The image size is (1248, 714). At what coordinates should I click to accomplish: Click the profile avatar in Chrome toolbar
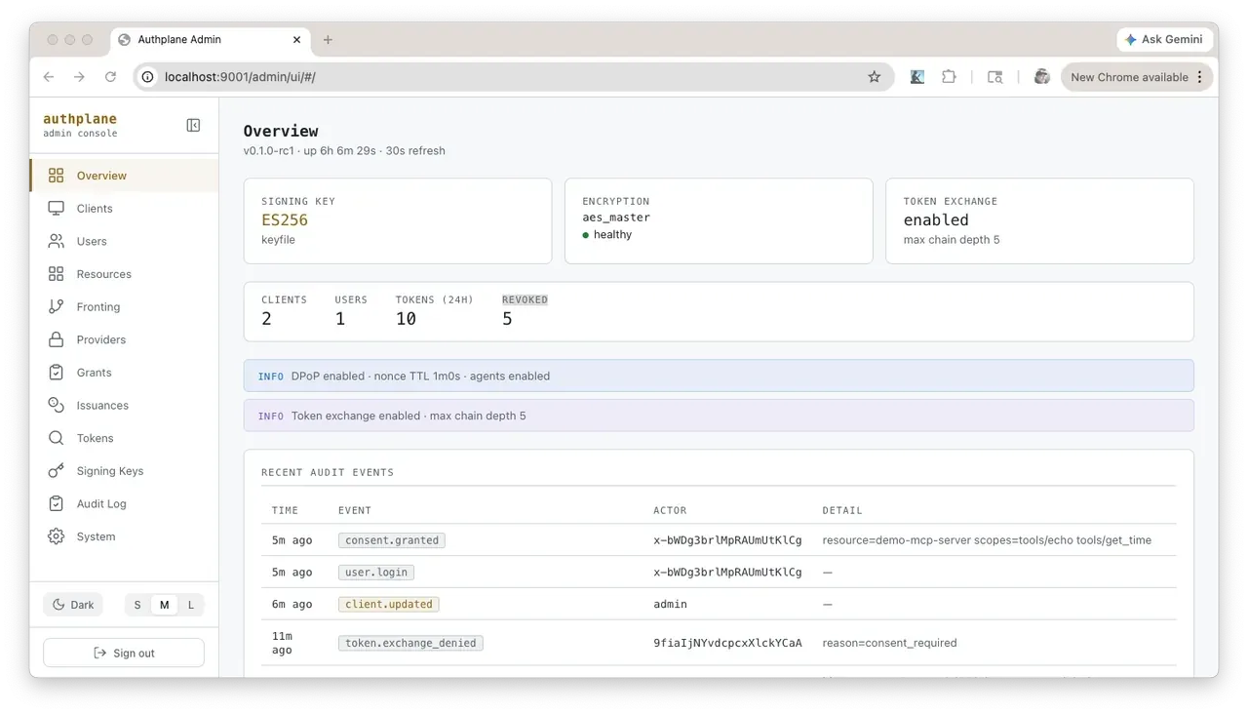(x=1041, y=77)
